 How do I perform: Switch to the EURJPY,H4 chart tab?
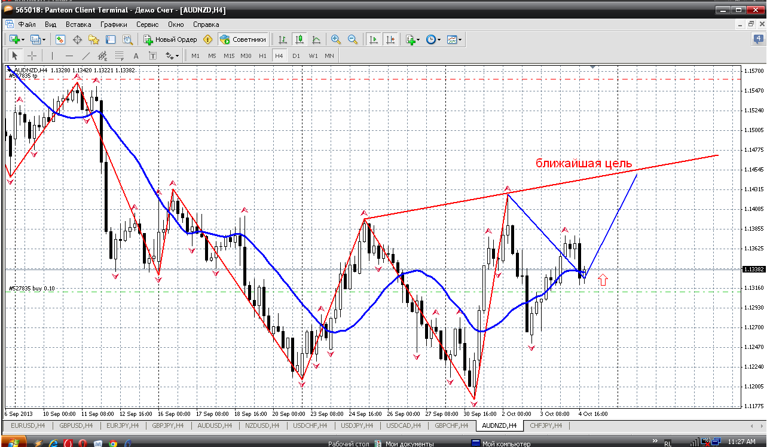[x=122, y=425]
